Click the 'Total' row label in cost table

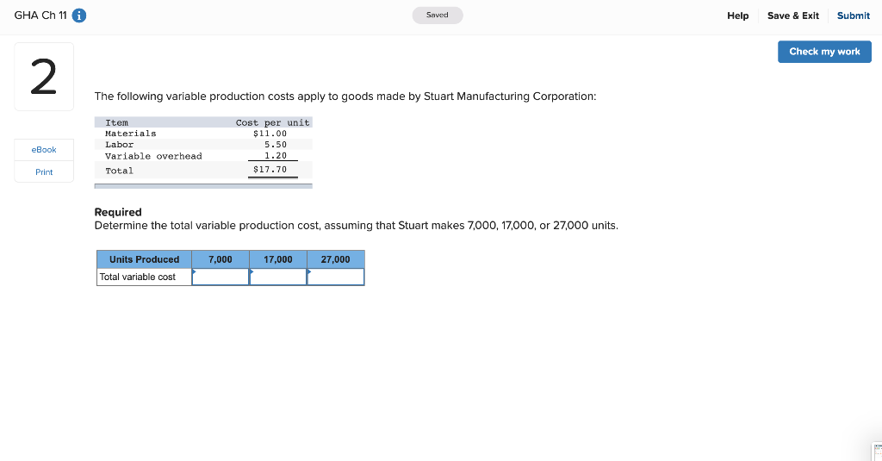119,171
